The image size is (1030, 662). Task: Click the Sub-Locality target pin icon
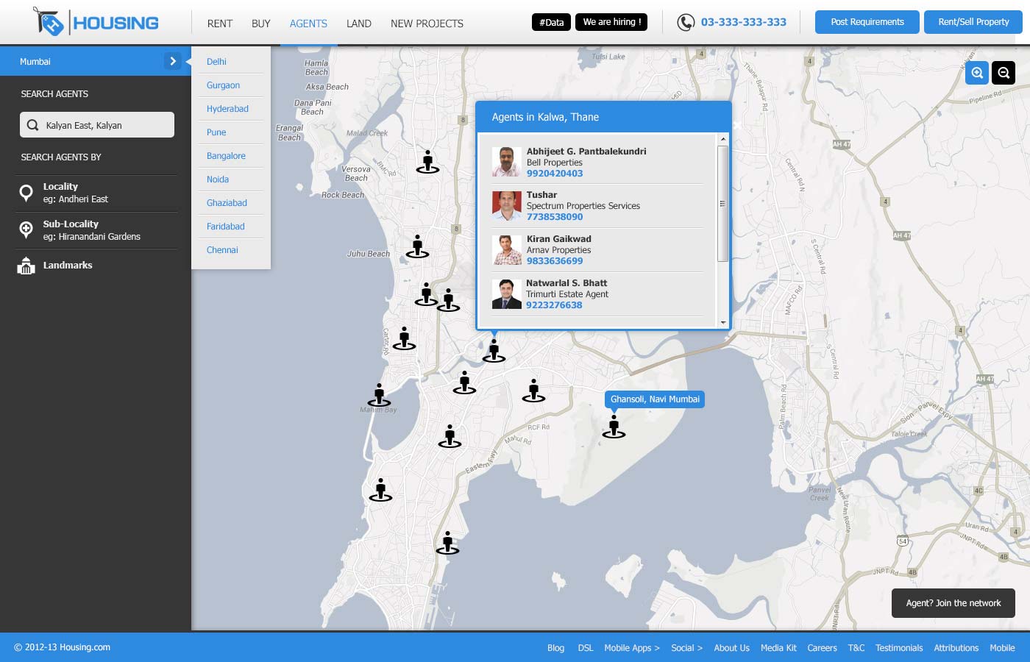tap(26, 230)
